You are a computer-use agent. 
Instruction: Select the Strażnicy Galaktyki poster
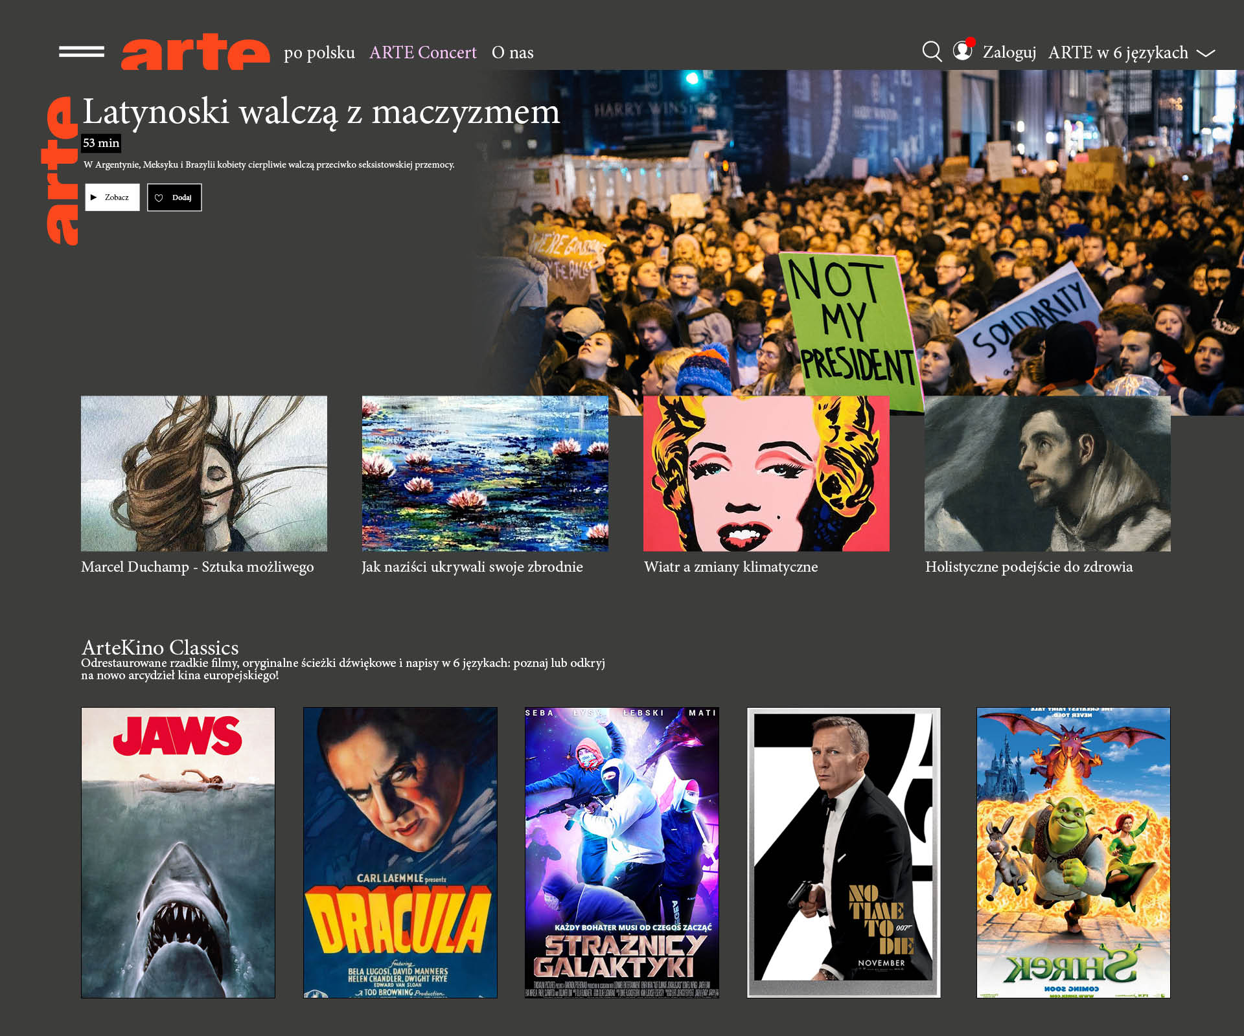click(622, 853)
